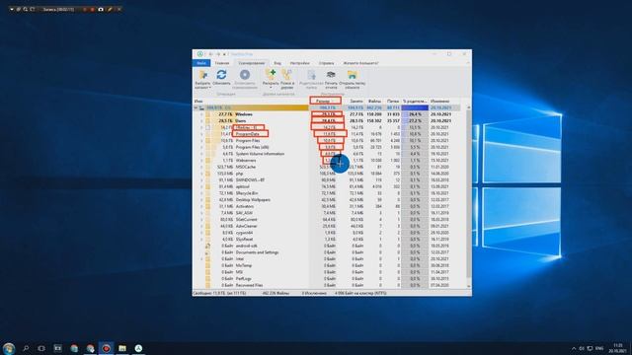Open the Раскрыть dropdown arrow
The width and height of the screenshot is (632, 355).
271,88
